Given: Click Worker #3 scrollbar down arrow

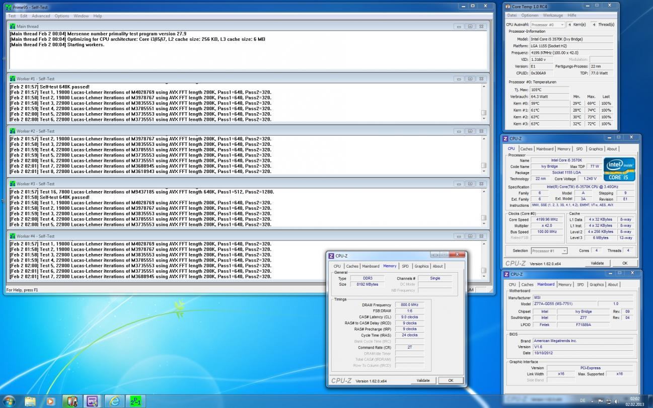Looking at the screenshot, I should point(484,224).
